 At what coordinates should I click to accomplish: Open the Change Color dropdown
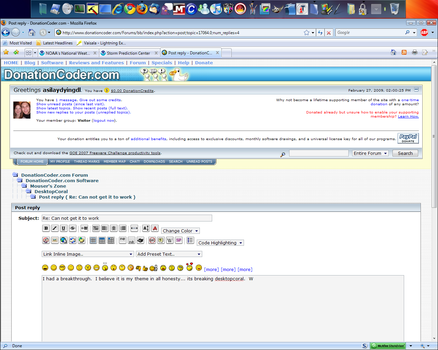tap(180, 231)
